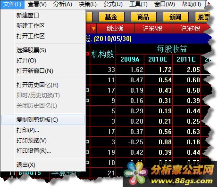
Task: Click the 2009A value 0.29
Action: [x=137, y=111]
